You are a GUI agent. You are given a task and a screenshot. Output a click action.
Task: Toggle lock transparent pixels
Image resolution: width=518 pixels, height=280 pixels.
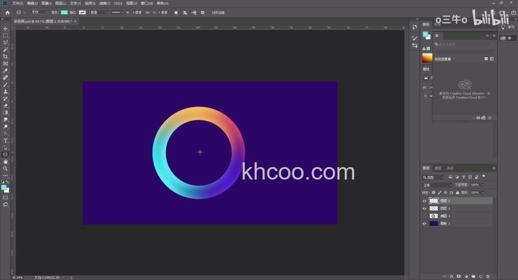(433, 193)
